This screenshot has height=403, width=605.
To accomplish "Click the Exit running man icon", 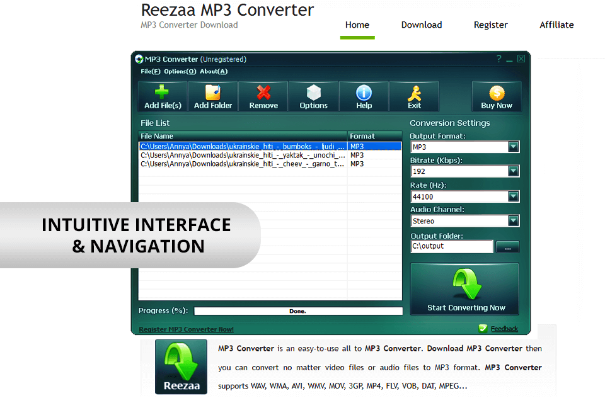I will click(415, 93).
